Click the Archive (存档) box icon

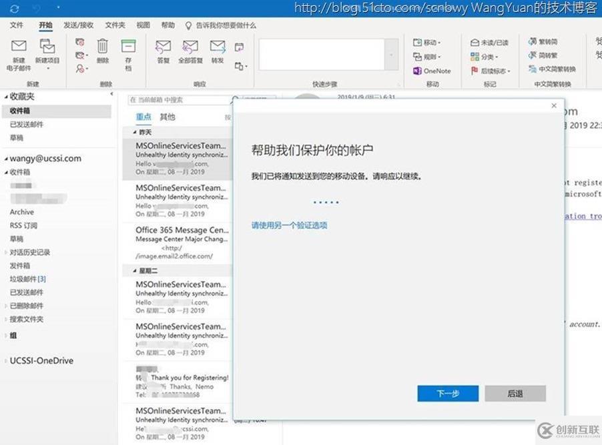[x=128, y=46]
